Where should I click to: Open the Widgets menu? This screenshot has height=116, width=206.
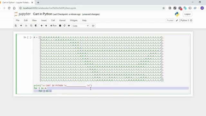(74, 20)
